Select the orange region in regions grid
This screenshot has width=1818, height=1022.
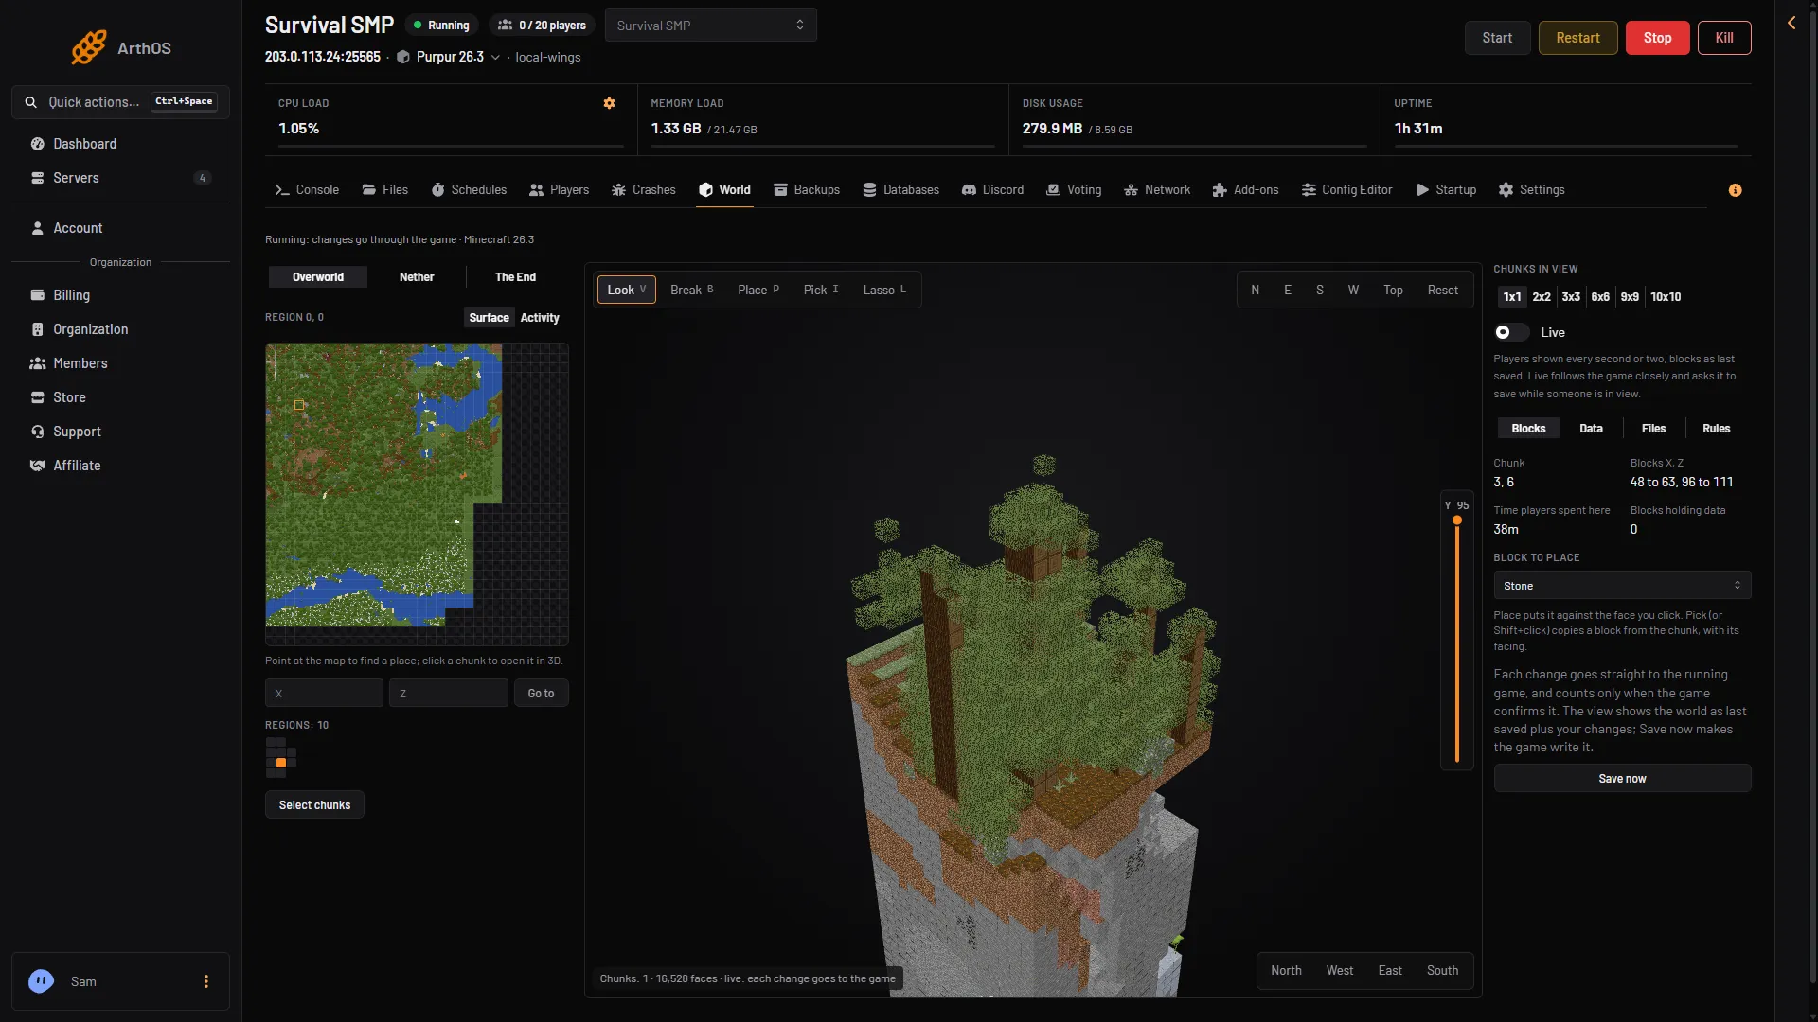pyautogui.click(x=281, y=763)
